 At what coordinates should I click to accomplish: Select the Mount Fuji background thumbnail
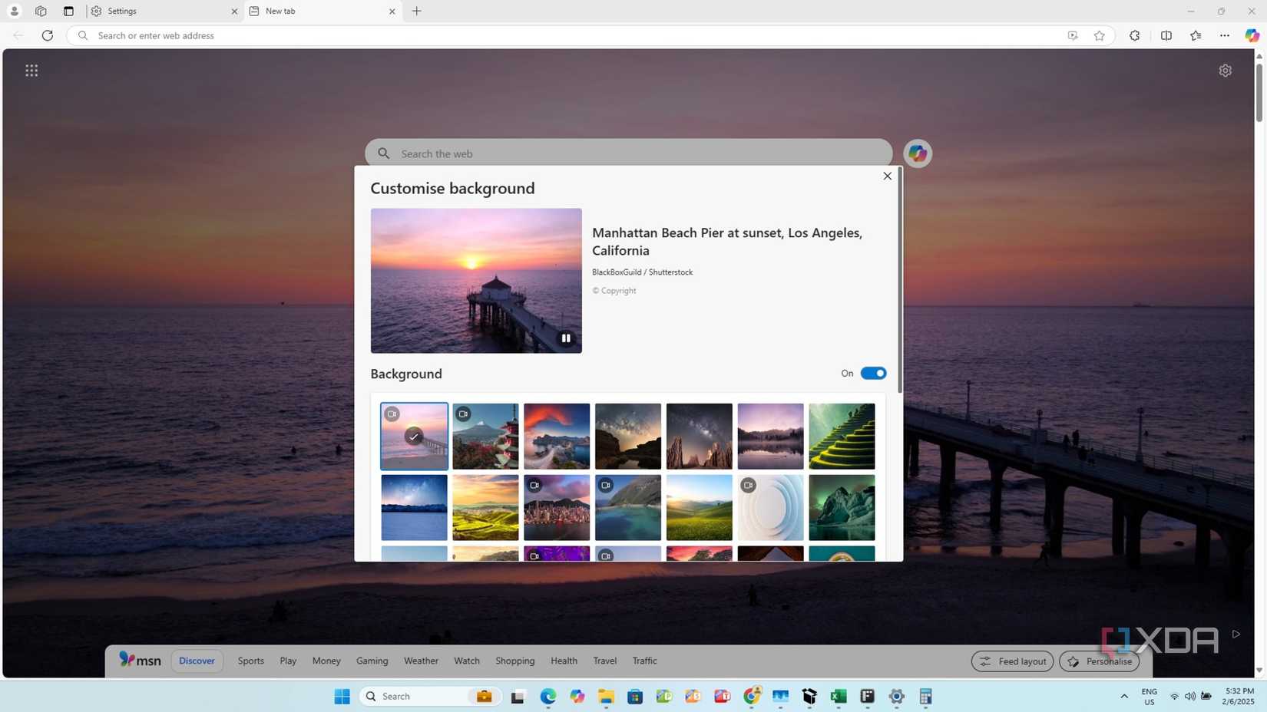pyautogui.click(x=485, y=435)
